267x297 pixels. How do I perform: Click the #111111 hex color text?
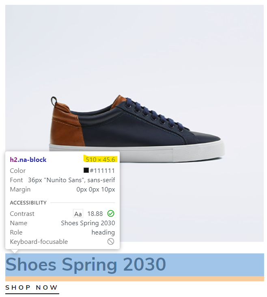pyautogui.click(x=102, y=171)
